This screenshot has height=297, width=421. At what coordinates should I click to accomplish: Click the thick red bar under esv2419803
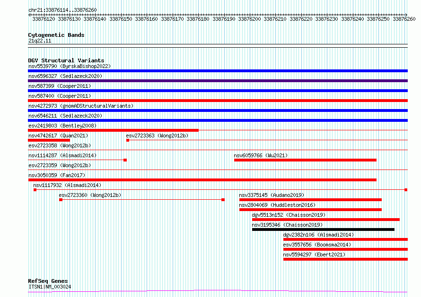[114, 130]
